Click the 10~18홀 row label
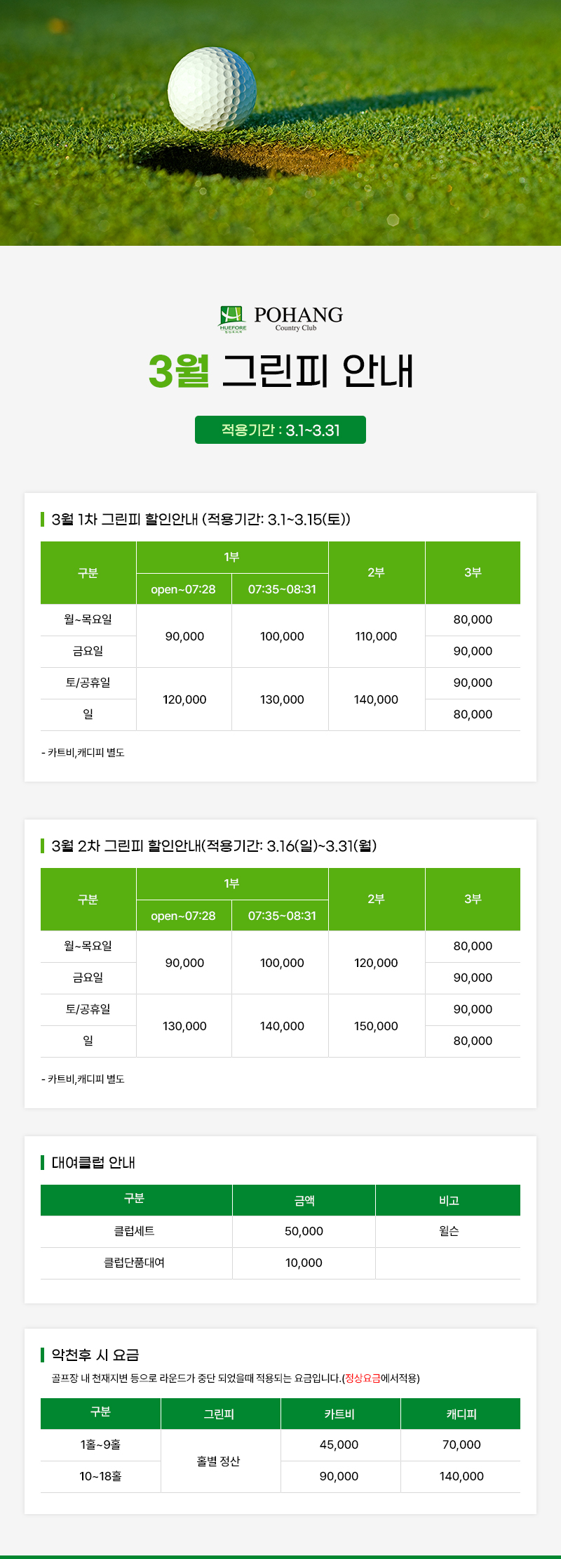Viewport: 561px width, 1559px height. point(100,1476)
